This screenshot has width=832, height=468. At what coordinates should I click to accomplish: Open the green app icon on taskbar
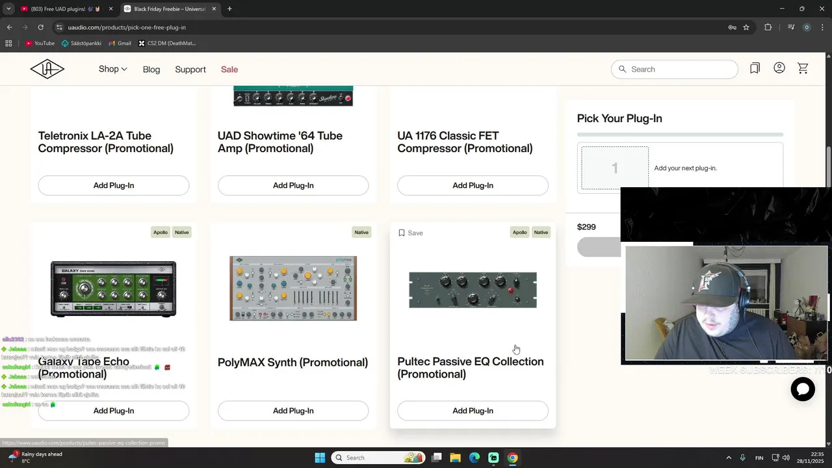(x=493, y=458)
